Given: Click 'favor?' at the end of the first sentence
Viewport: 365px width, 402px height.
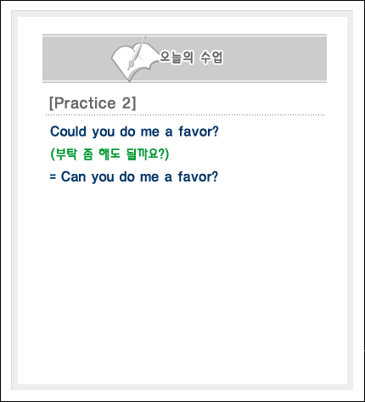Looking at the screenshot, I should (199, 131).
